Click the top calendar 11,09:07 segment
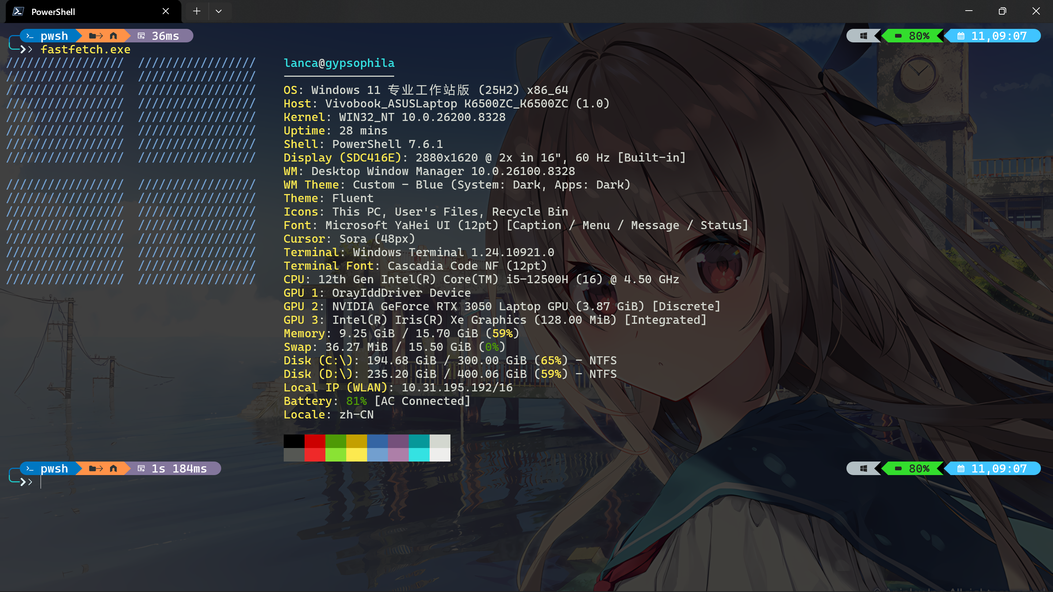The image size is (1053, 592). click(993, 36)
